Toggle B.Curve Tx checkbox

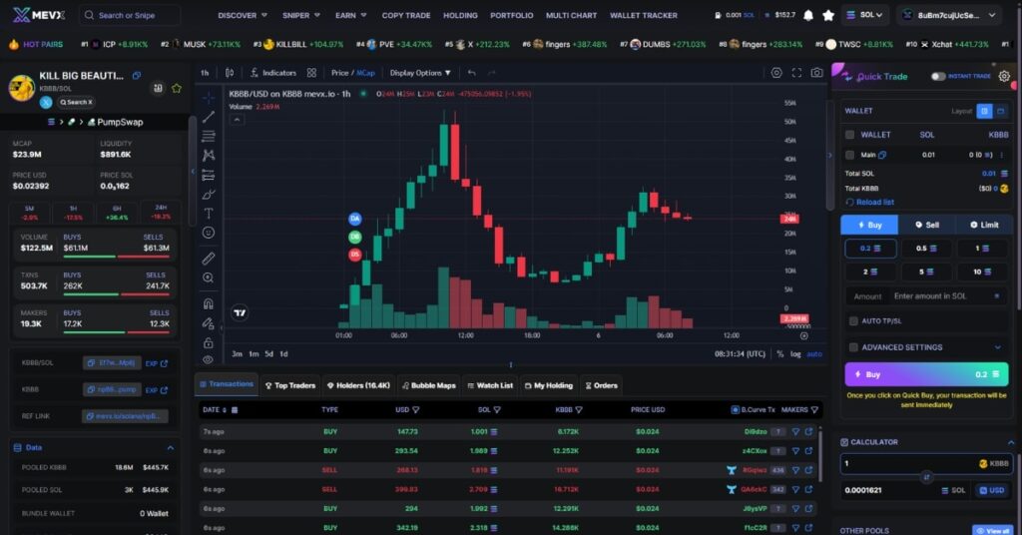pos(736,410)
